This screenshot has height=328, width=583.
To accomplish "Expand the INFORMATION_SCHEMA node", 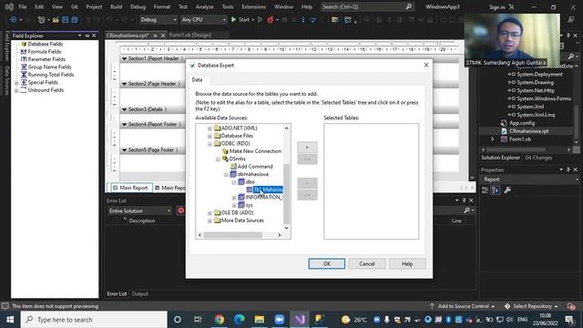I will [x=234, y=198].
